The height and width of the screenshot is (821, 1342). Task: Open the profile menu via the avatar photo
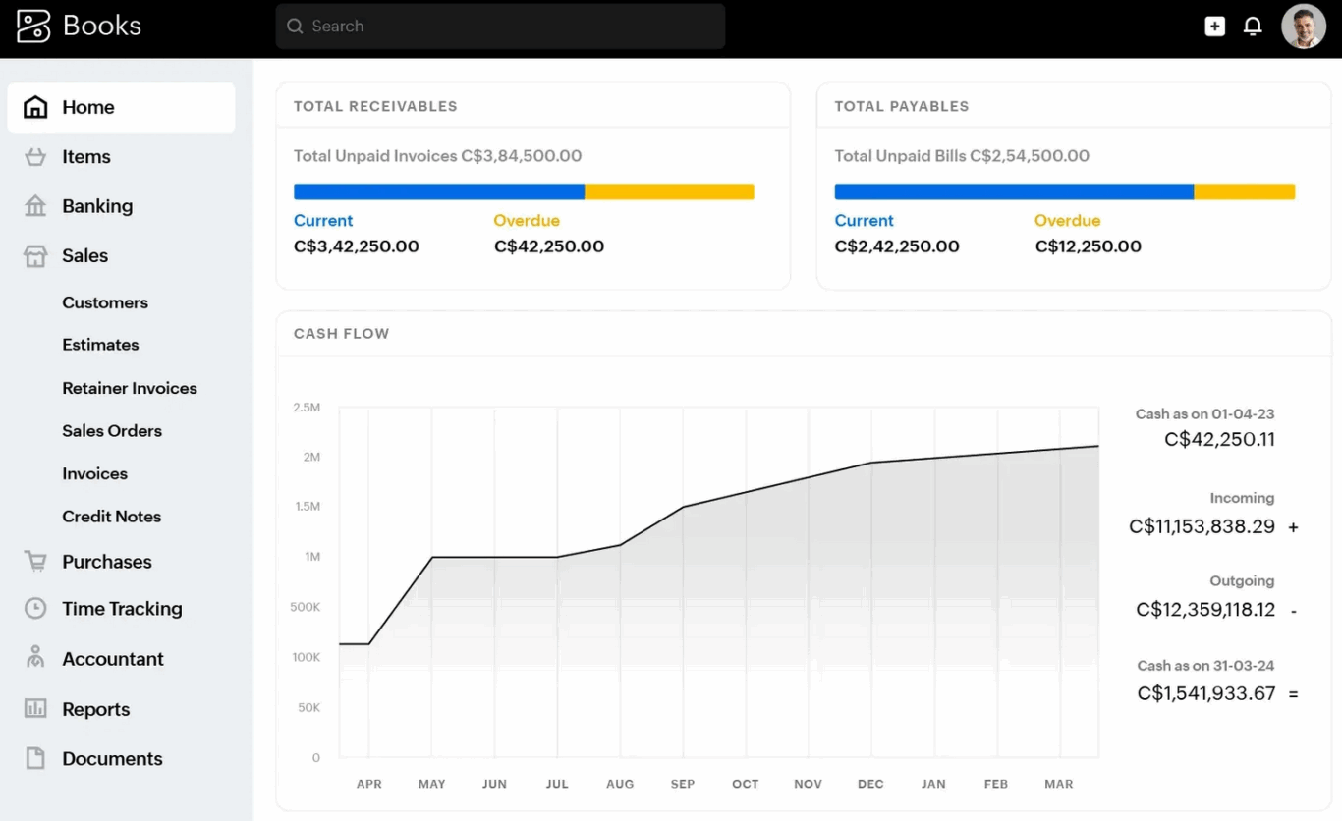[1304, 27]
